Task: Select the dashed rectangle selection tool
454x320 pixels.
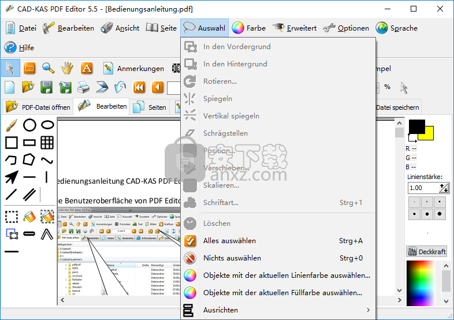Action: (12, 217)
